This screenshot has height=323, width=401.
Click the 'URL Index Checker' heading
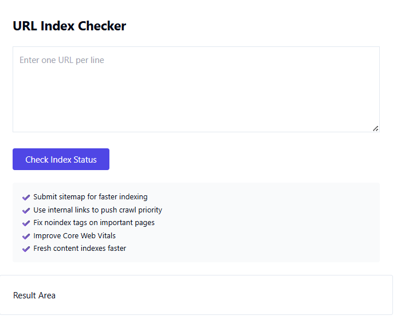(69, 26)
